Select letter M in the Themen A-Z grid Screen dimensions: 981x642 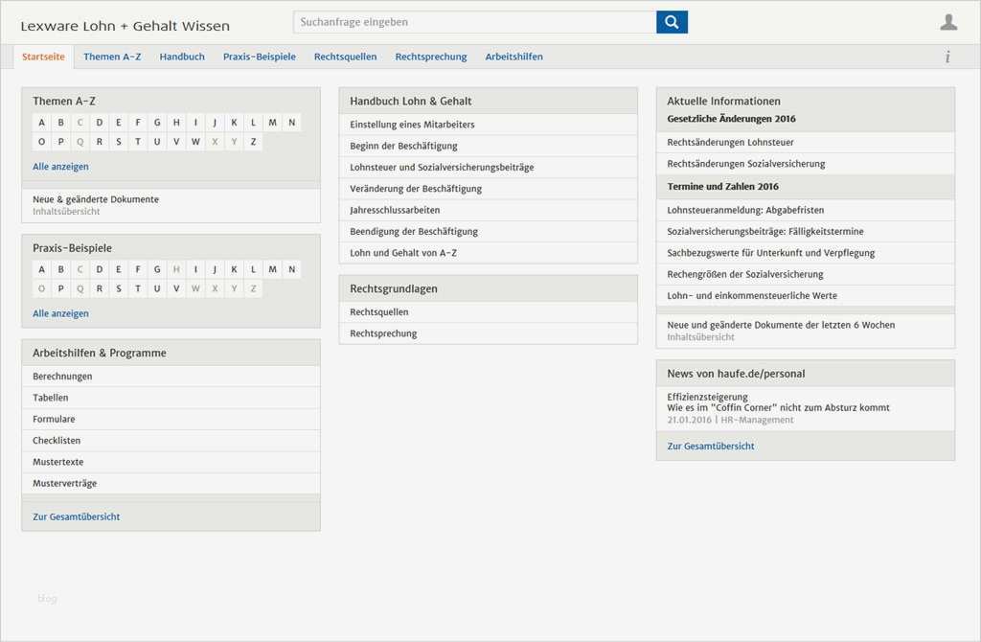coord(272,122)
